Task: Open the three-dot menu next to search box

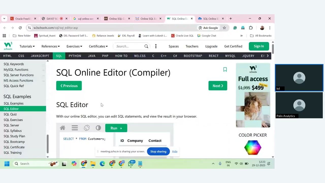Action: point(156,46)
